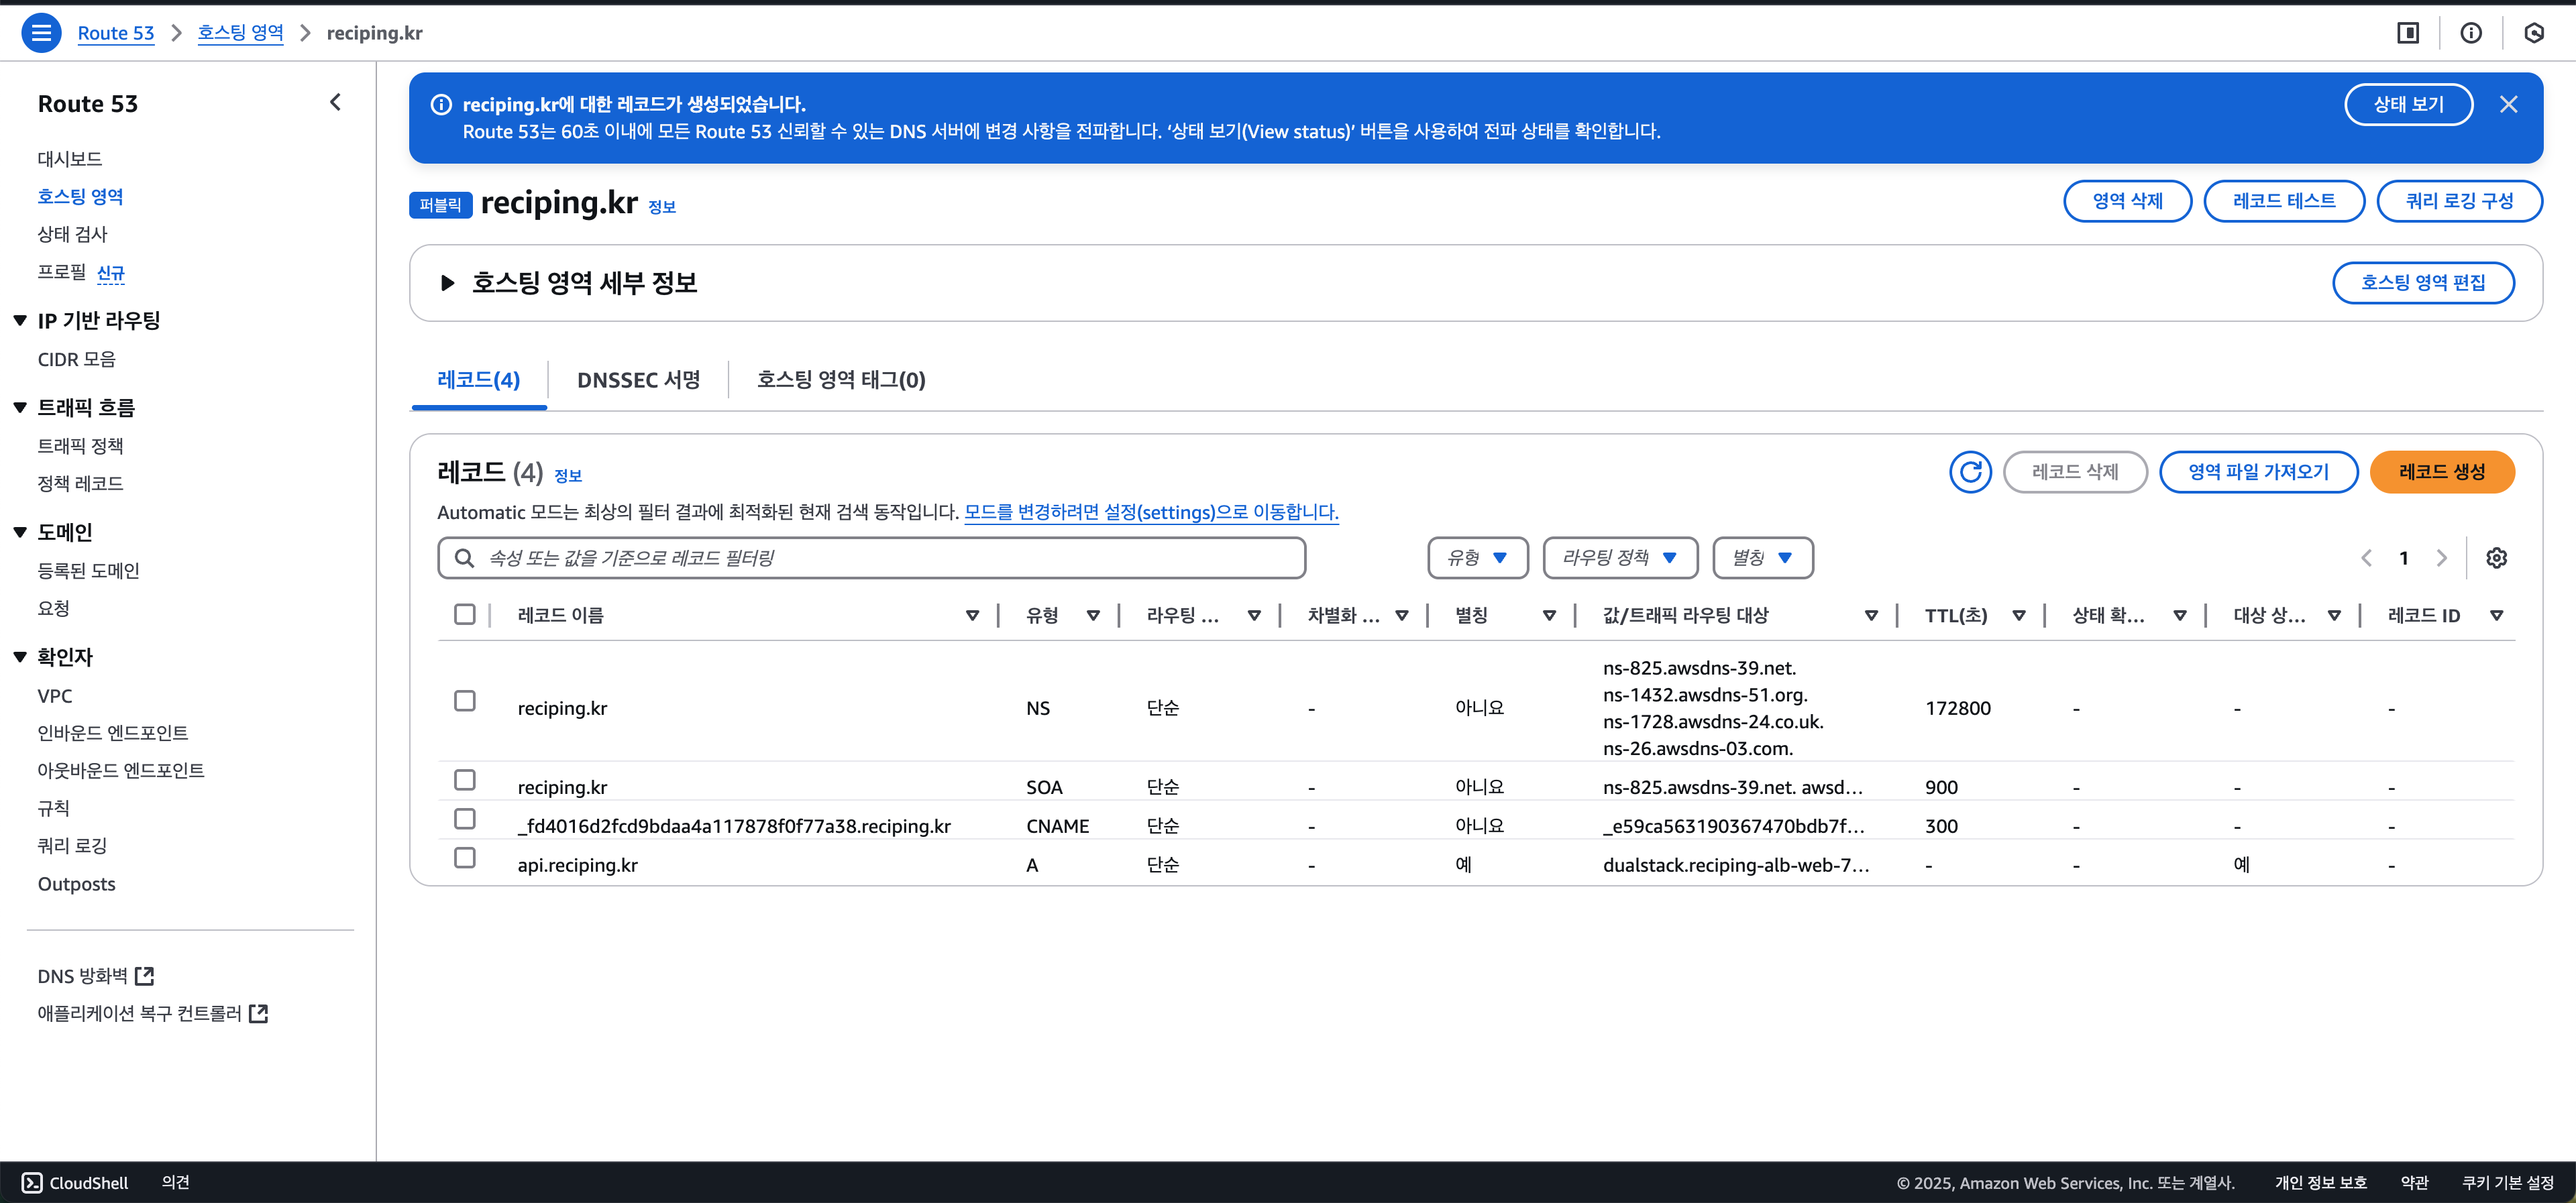
Task: Click the info circle icon in header
Action: 2470,33
